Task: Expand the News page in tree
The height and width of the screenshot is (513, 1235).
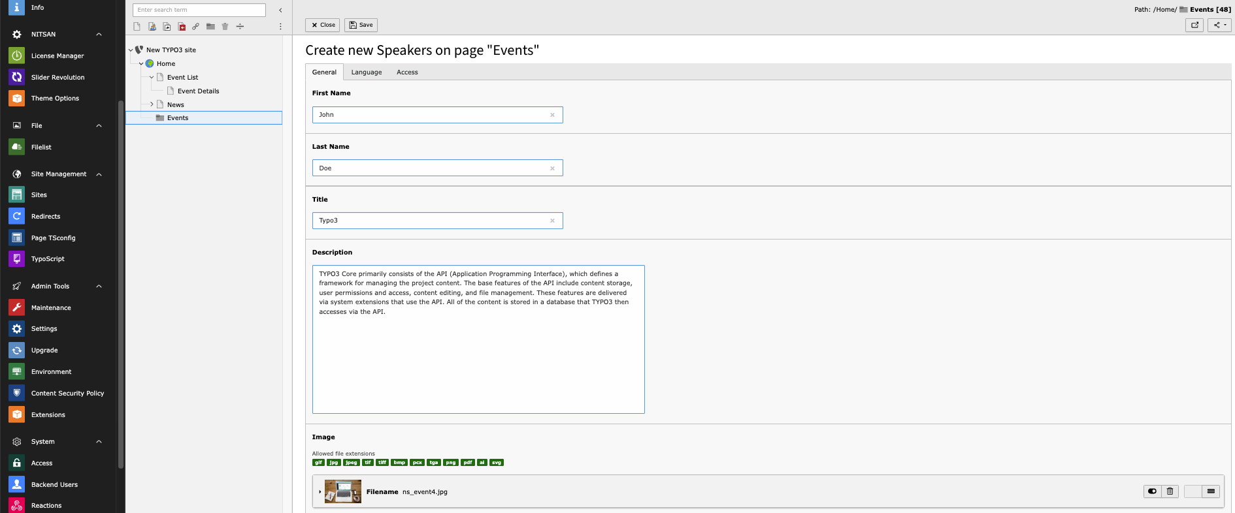Action: pyautogui.click(x=152, y=104)
